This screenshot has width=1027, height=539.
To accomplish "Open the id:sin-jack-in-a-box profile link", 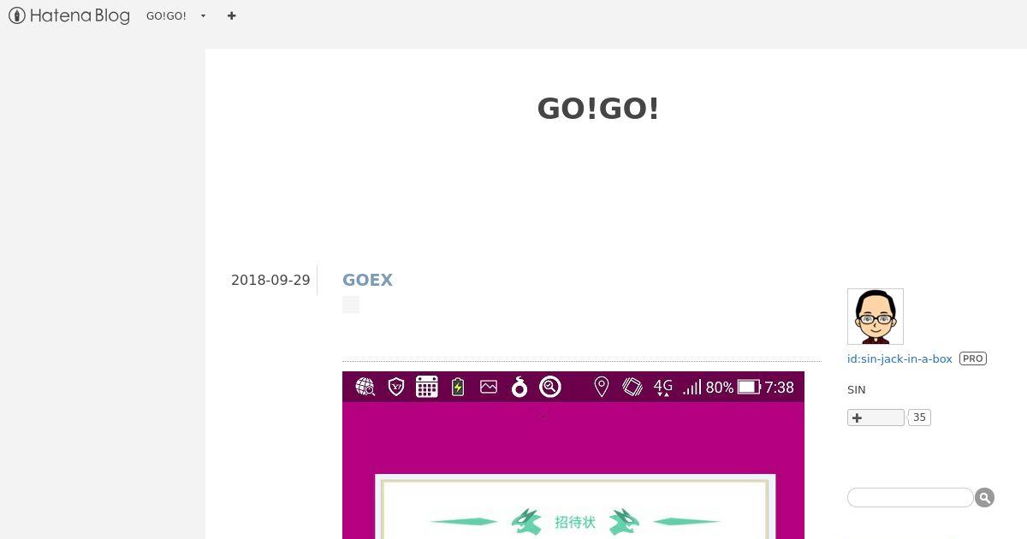I will click(x=899, y=358).
